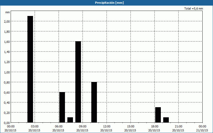Viewport: 213px width, 133px height.
Task: Click the 03:00 time axis label
Action: [35, 127]
